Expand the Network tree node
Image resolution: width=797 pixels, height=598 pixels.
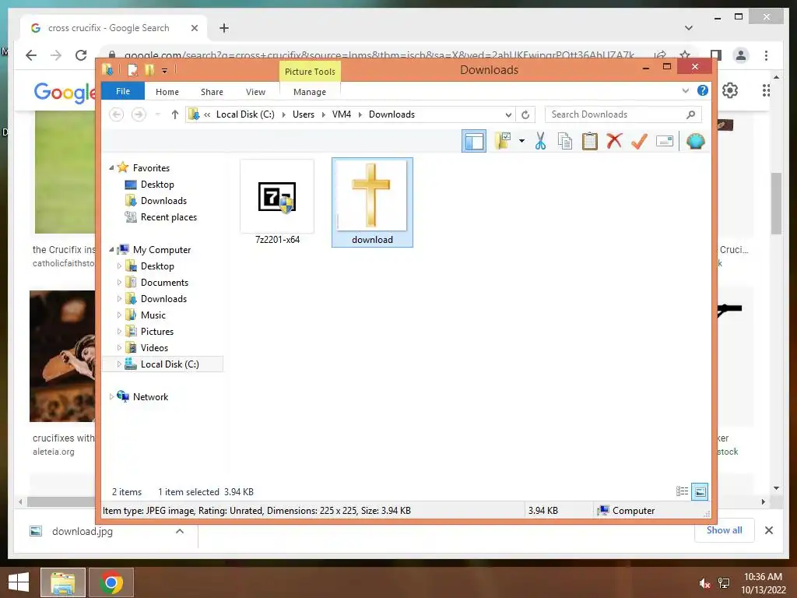tap(111, 396)
